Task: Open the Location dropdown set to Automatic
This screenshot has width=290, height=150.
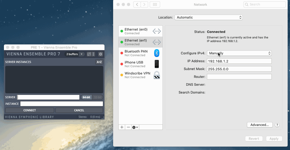Action: (x=208, y=18)
